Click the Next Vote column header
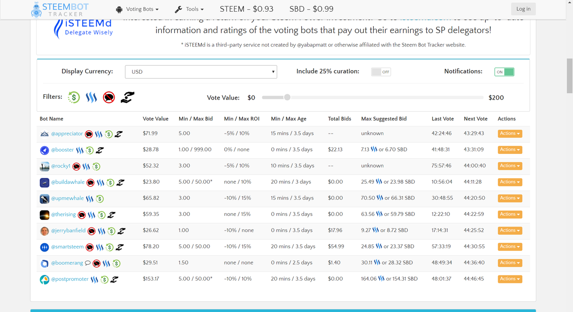The image size is (573, 312). pos(475,118)
